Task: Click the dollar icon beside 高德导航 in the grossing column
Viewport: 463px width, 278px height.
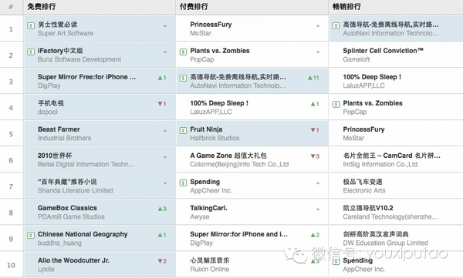Action: [x=336, y=25]
